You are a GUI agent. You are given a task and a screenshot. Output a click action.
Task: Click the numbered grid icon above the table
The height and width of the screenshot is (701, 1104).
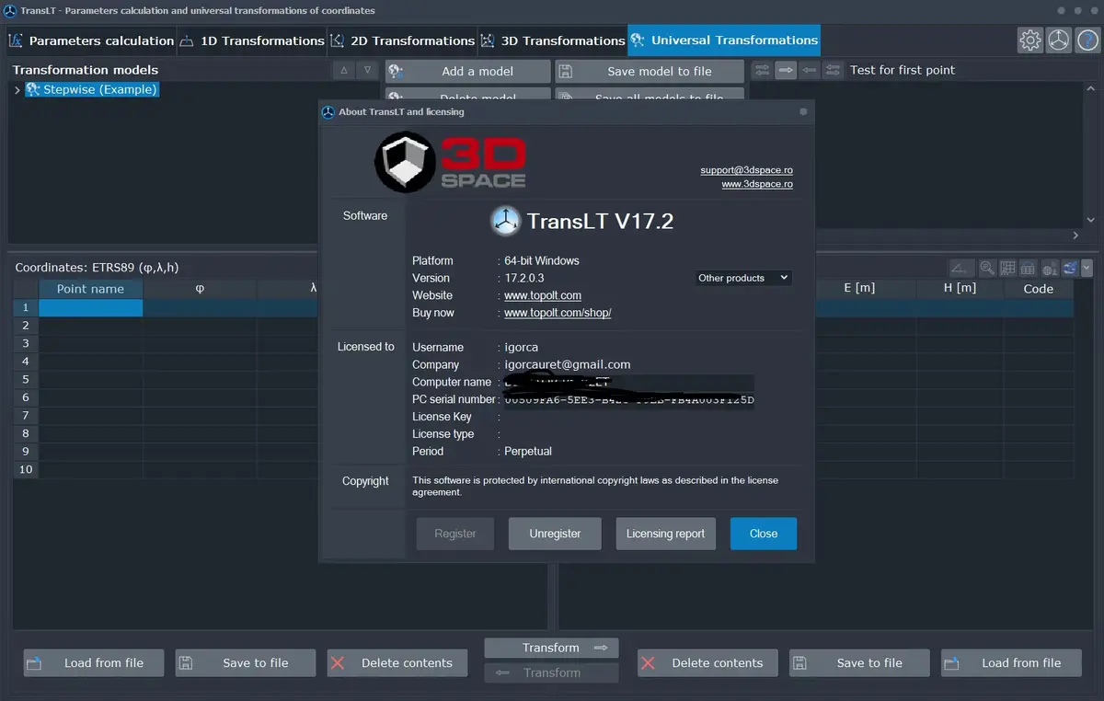(x=1007, y=268)
